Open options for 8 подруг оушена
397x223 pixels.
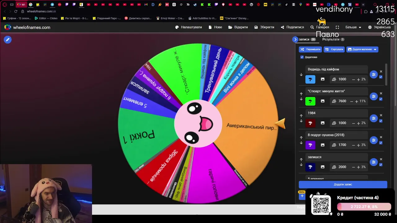(373, 140)
